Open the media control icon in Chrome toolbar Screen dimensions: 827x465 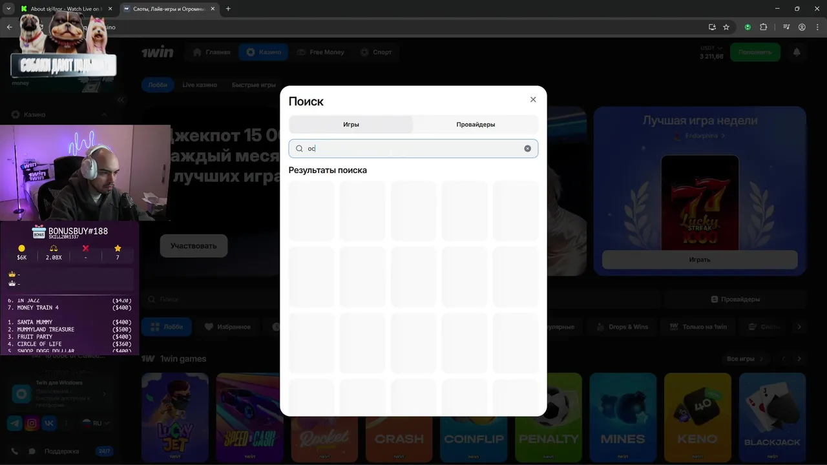click(x=786, y=27)
